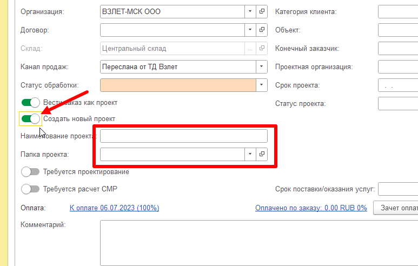Viewport: 418px width, 266px height.
Task: Click the Категория клиента input field
Action: tap(398, 11)
